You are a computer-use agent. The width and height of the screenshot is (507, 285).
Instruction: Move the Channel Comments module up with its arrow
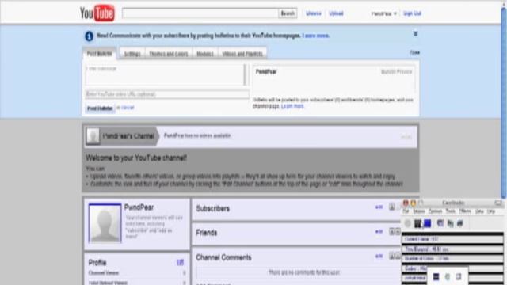point(391,256)
